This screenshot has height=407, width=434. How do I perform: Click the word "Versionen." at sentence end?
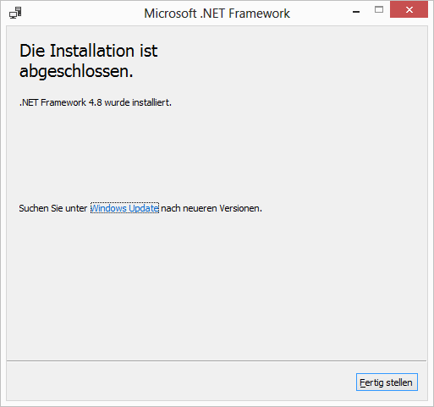[x=240, y=208]
